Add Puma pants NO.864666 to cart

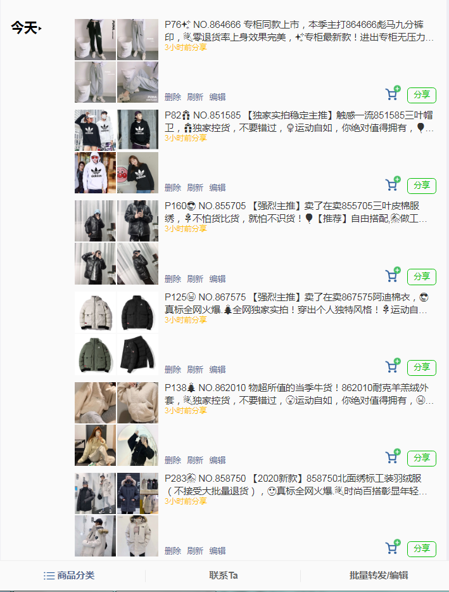coord(393,93)
